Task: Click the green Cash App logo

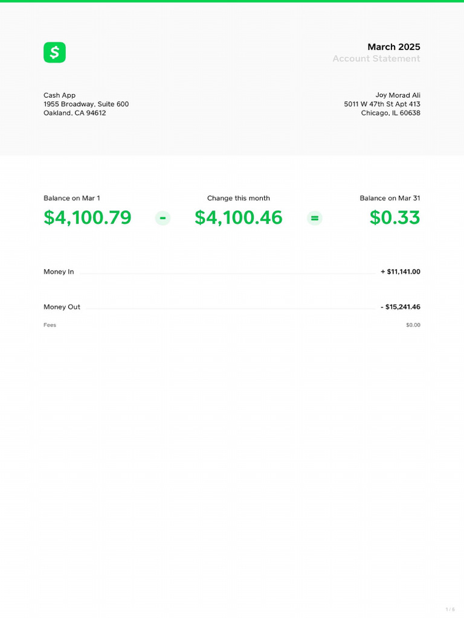Action: point(54,53)
